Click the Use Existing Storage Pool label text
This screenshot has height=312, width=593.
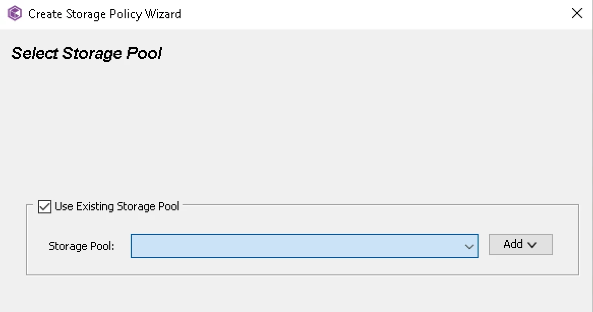[117, 207]
